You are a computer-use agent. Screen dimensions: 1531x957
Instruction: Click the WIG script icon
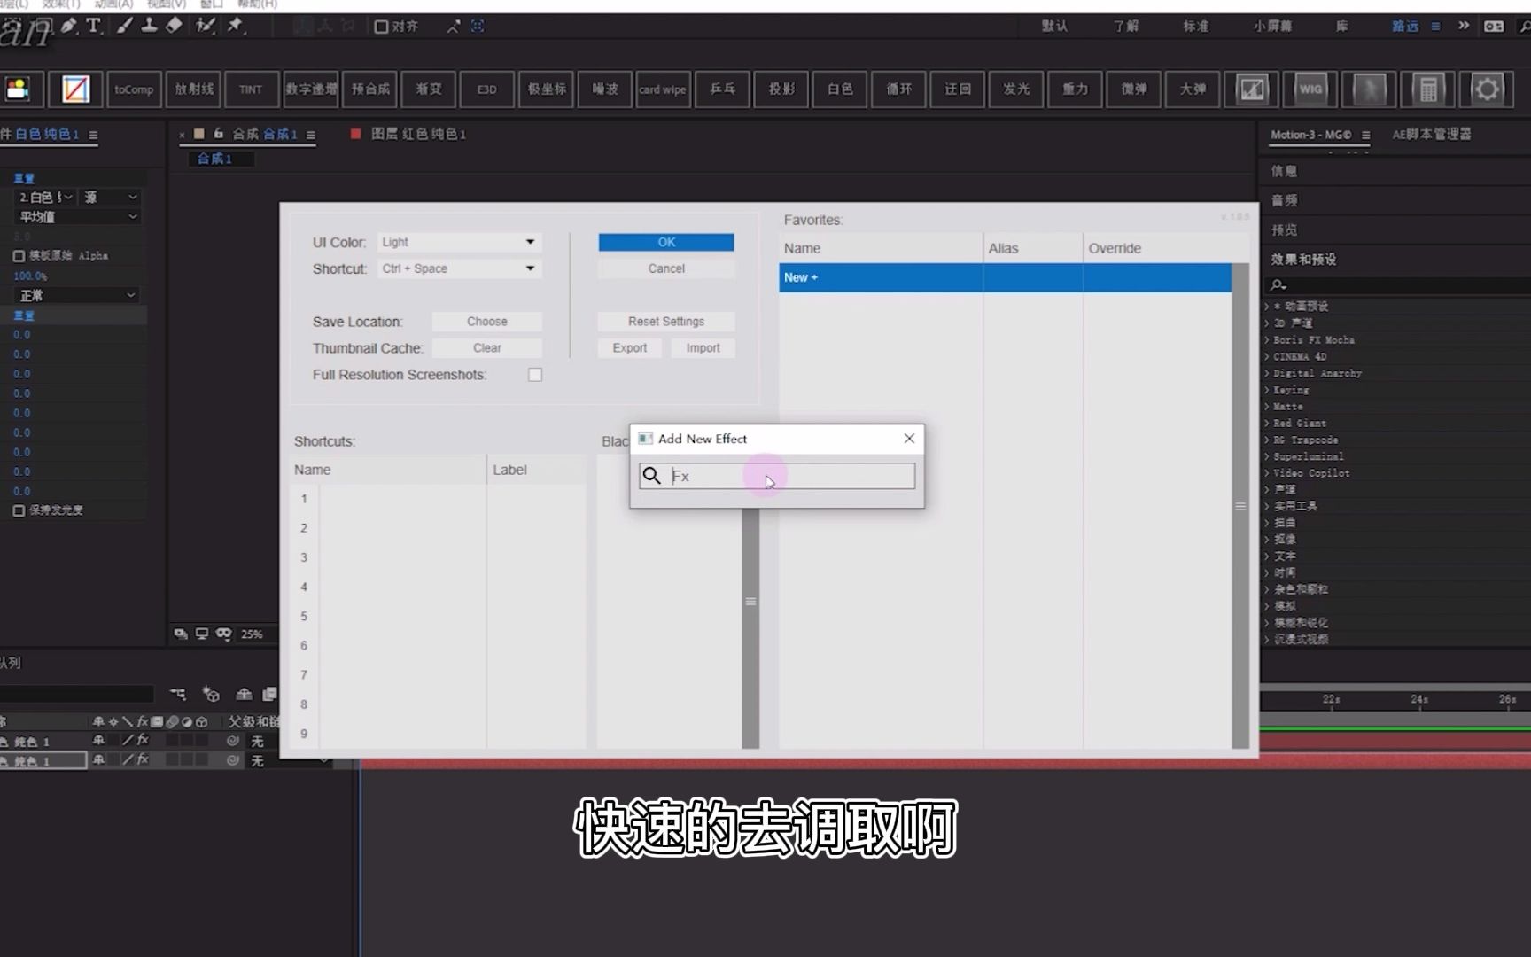pyautogui.click(x=1310, y=89)
